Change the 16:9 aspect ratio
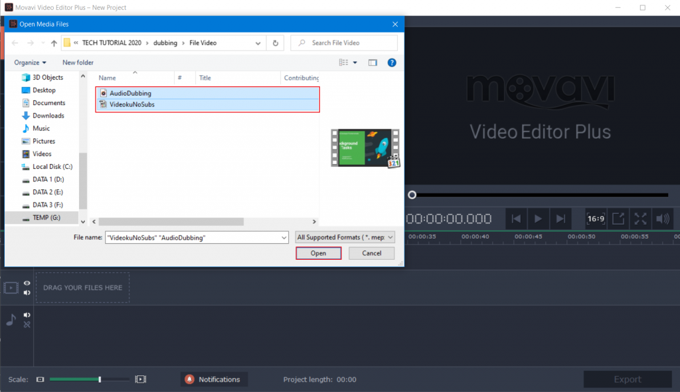 click(596, 219)
